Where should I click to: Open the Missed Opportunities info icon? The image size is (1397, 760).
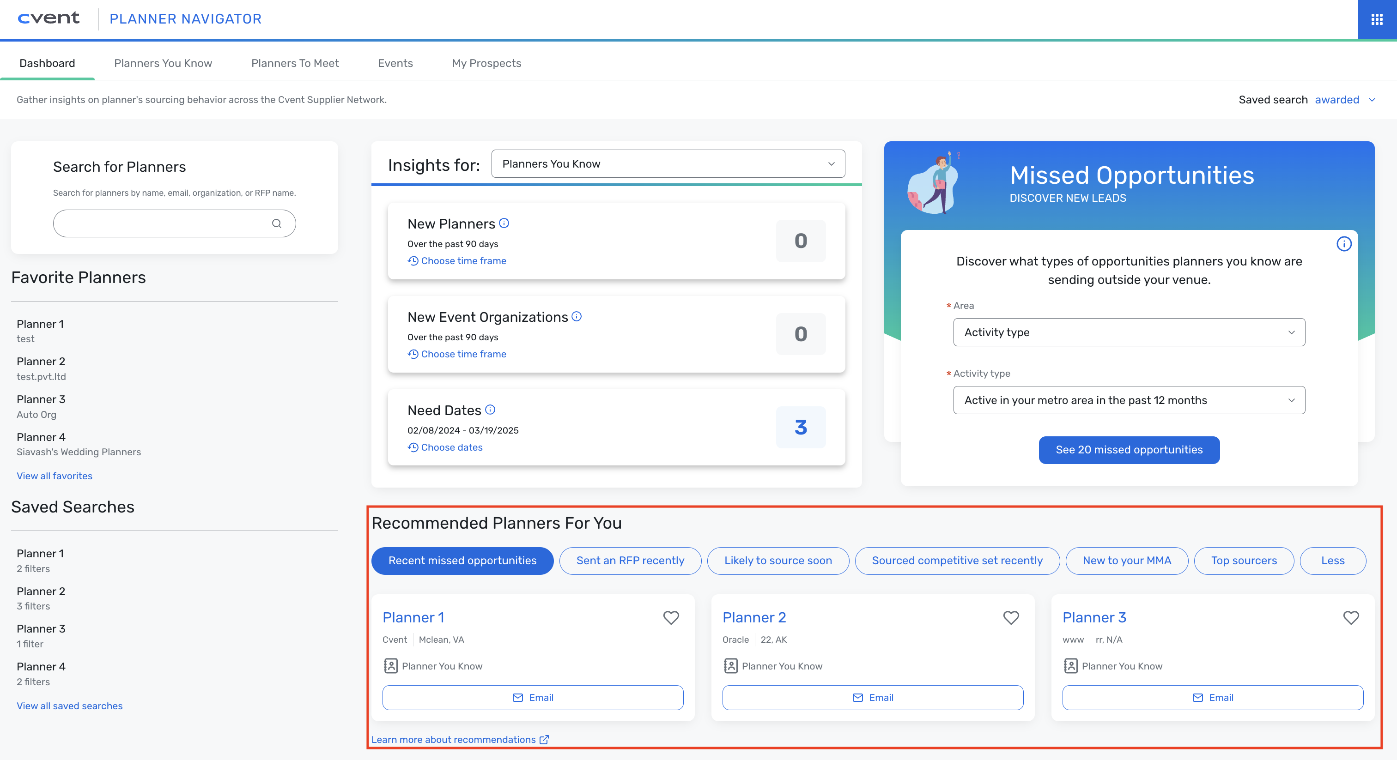[x=1344, y=244]
